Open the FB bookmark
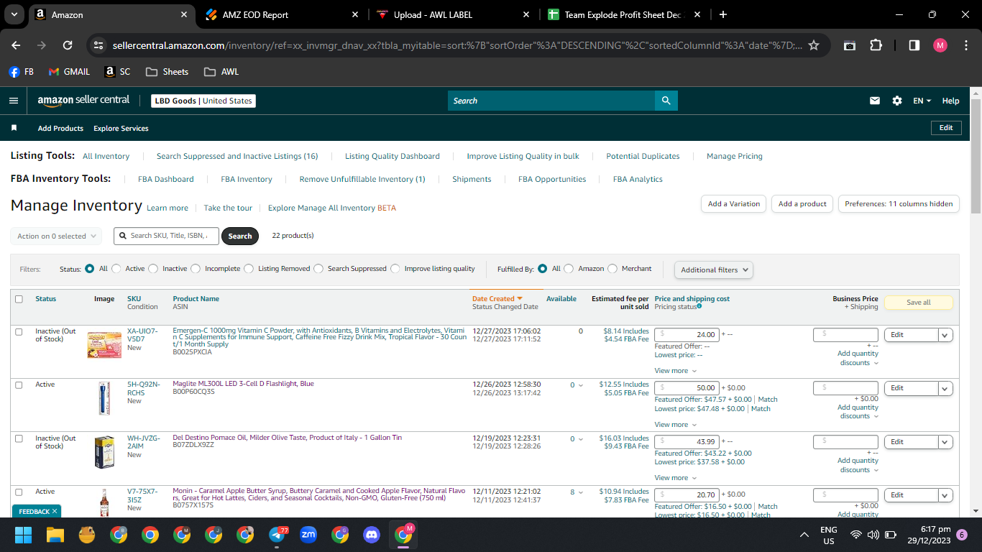This screenshot has width=982, height=552. 22,72
